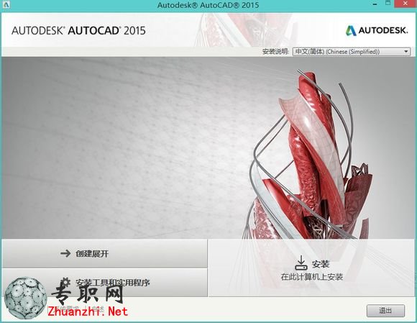Screen dimensions: 417x323
Task: Click the Zhuanzhi.Net watermark text
Action: click(x=88, y=311)
